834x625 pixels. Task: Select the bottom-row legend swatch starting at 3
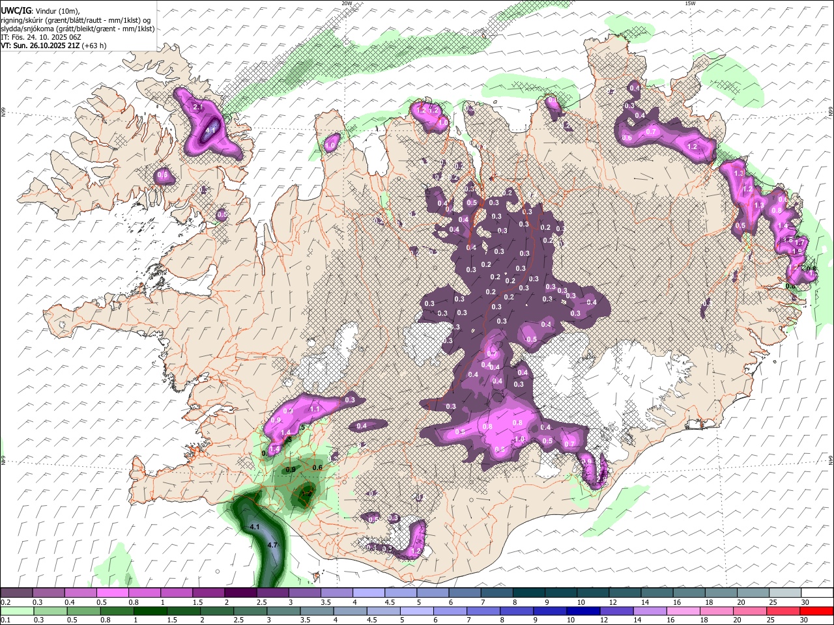[x=283, y=611]
